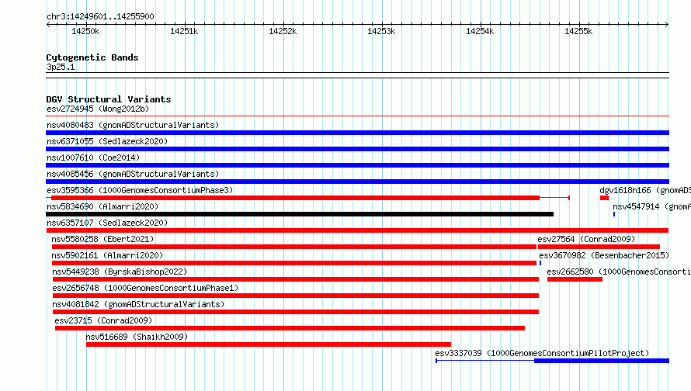Open the nsv4085456 gnomADStructuralVariants label
691x391 pixels.
pyautogui.click(x=133, y=174)
